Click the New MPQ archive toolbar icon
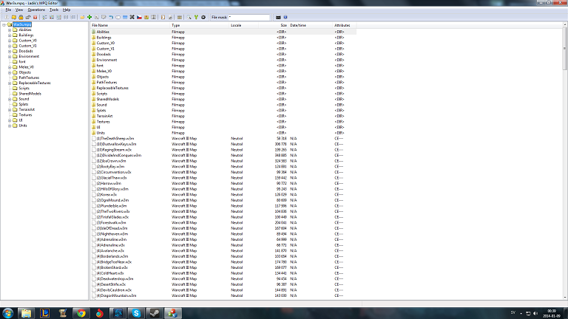Viewport: 568px width, 319px height. coord(7,17)
